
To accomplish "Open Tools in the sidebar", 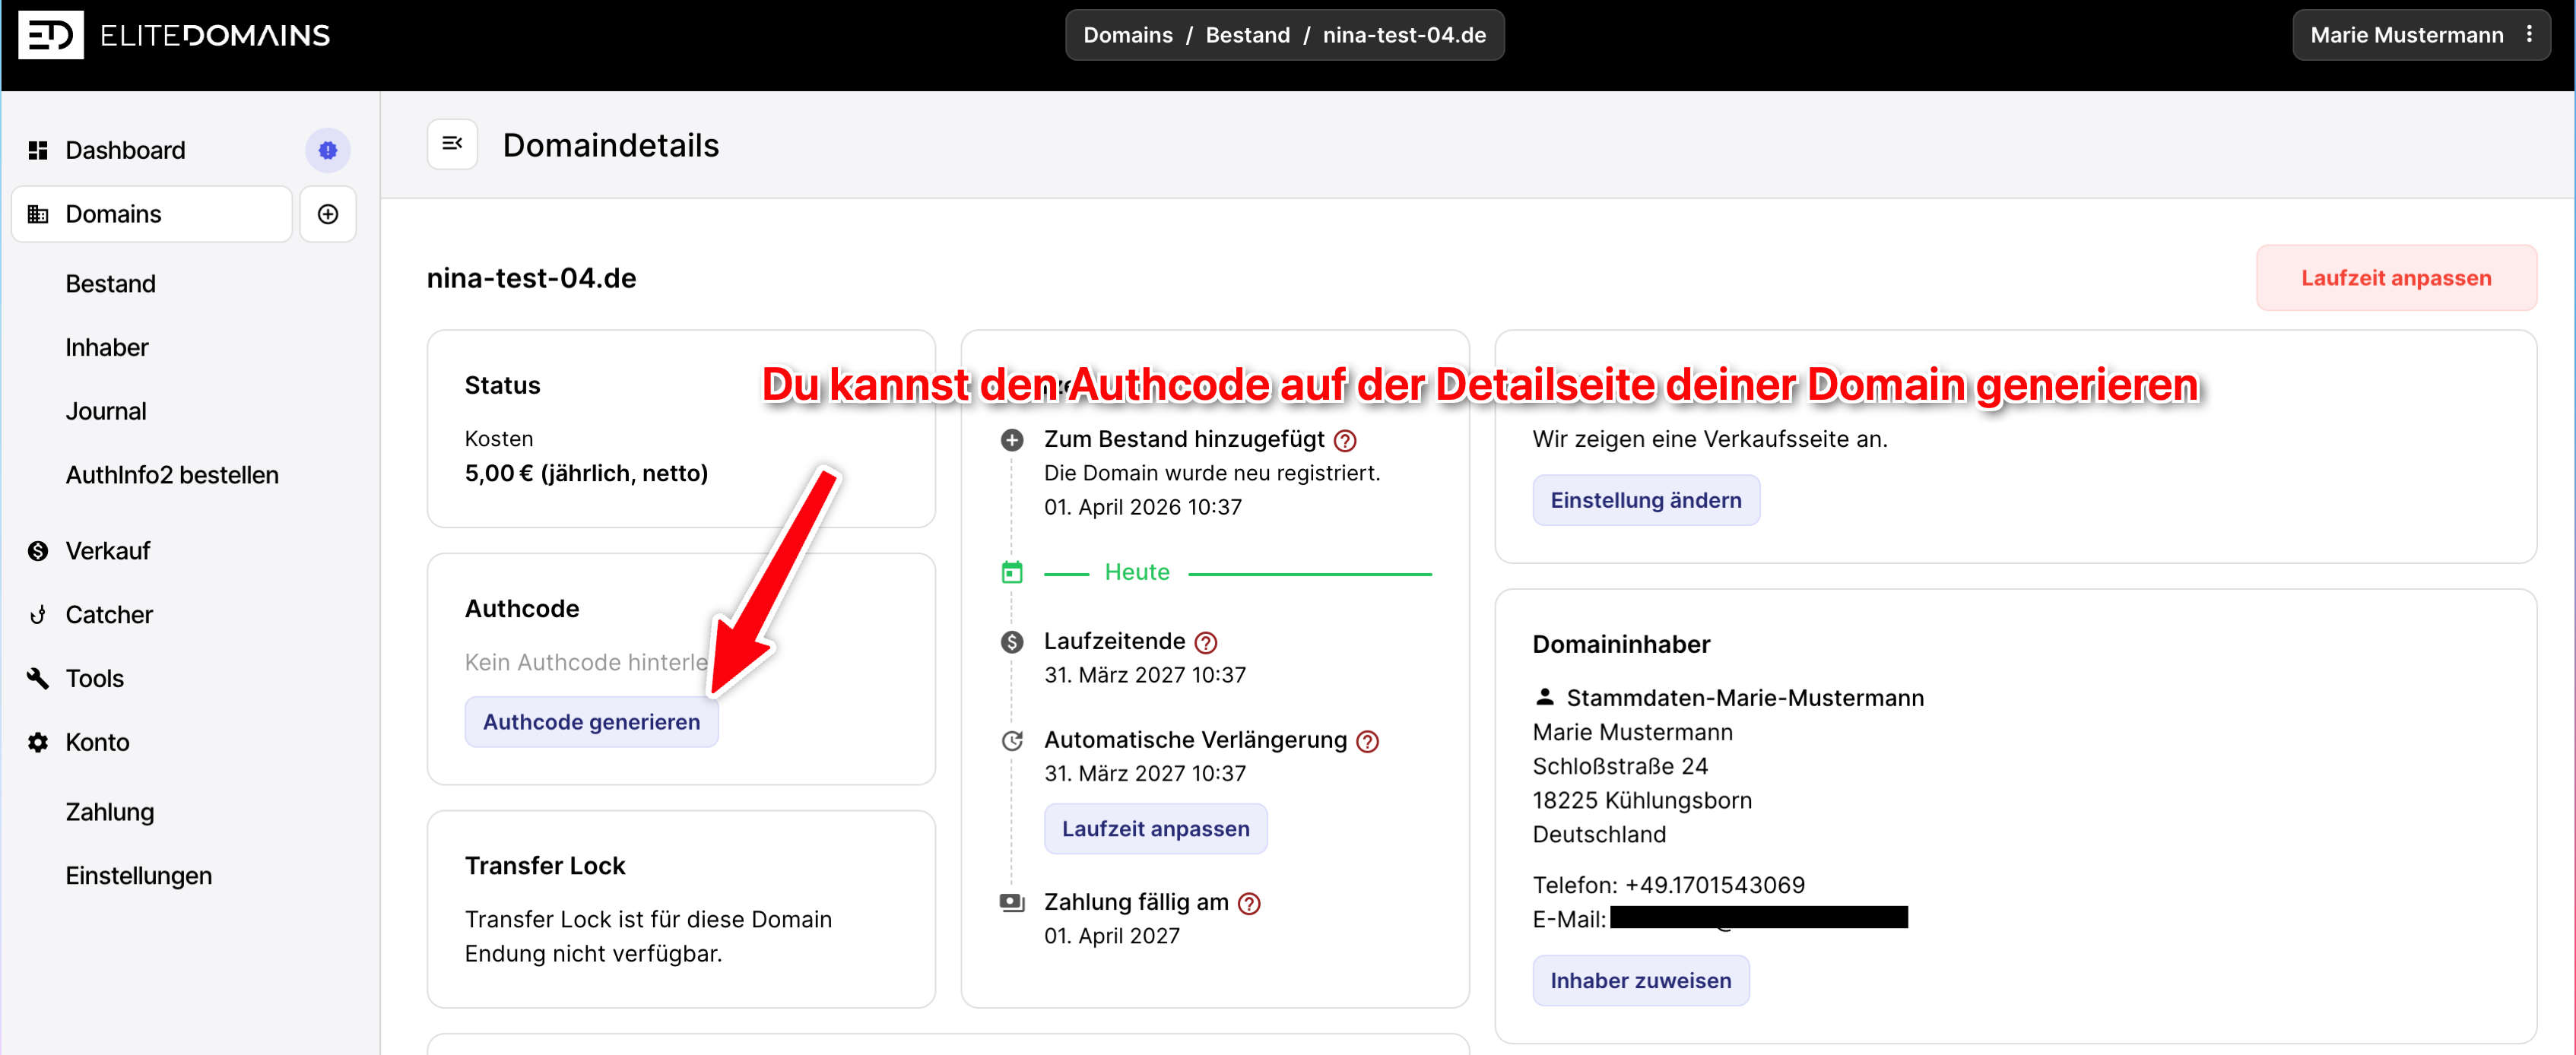I will click(x=95, y=679).
